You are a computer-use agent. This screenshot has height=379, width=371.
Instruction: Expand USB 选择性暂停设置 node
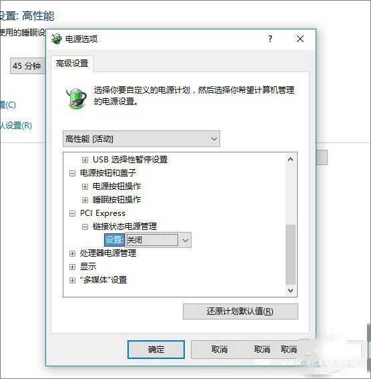pos(85,160)
